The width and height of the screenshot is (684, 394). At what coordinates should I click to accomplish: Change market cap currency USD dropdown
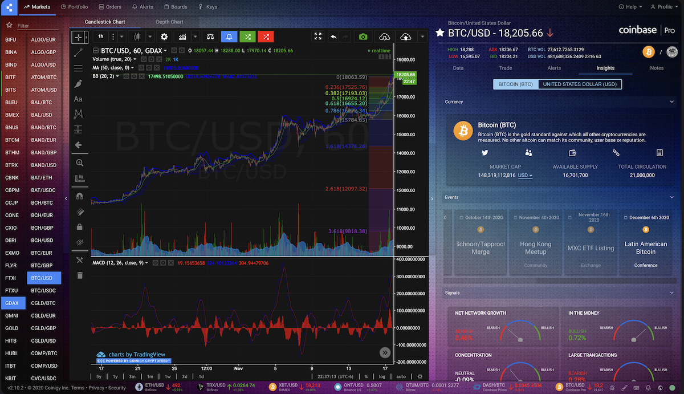pos(525,176)
